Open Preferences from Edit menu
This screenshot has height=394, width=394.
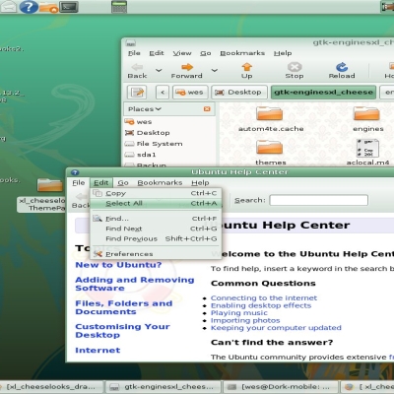point(156,254)
